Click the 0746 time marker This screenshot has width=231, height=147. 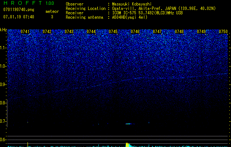point(135,32)
